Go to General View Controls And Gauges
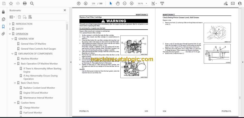Viewport: 244px width, 118px height. pyautogui.click(x=38, y=49)
